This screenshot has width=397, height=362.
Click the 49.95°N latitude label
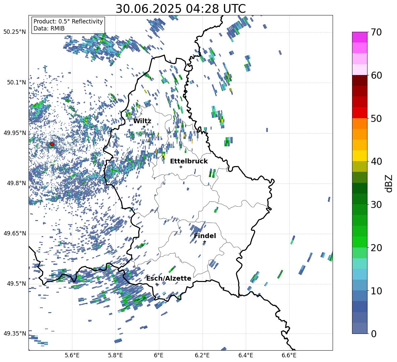pyautogui.click(x=15, y=133)
